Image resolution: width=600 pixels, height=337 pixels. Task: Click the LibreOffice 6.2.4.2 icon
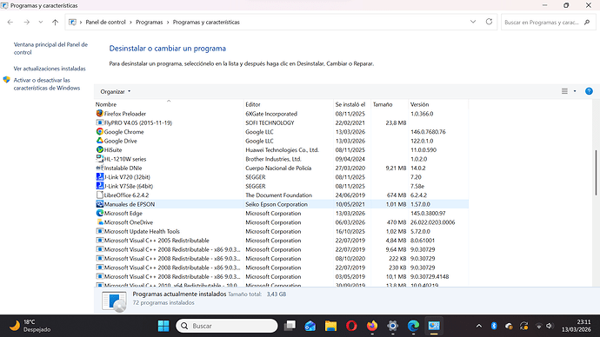99,195
